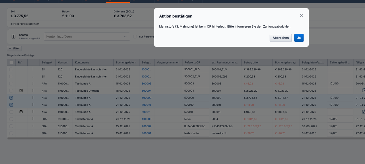The image size is (365, 164).
Task: Expand the Konto hinzufügen dropdown arrow
Action: [x=125, y=36]
